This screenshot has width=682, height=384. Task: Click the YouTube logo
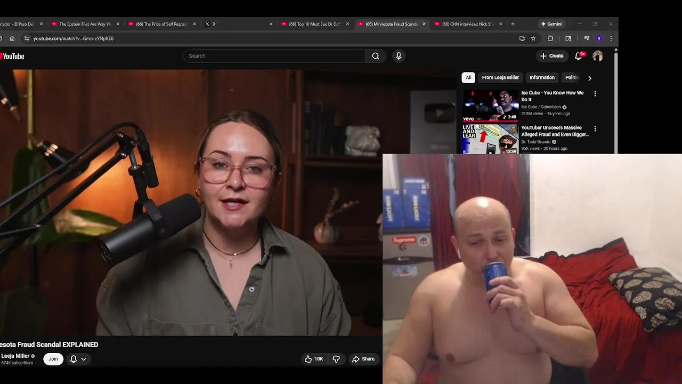(12, 56)
